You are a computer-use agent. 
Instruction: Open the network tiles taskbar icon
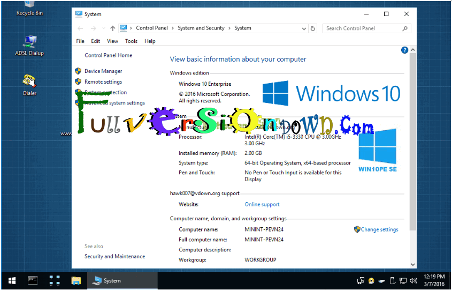54,280
